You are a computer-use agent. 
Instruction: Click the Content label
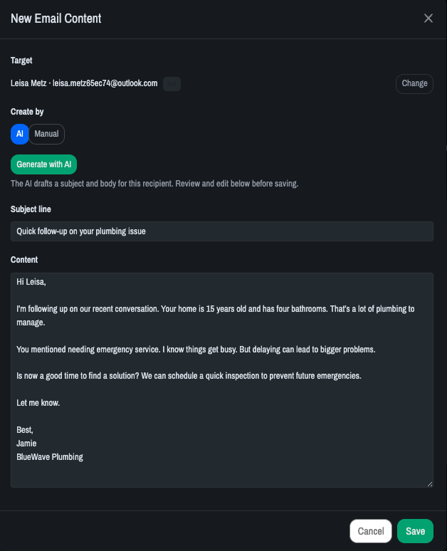pyautogui.click(x=24, y=260)
